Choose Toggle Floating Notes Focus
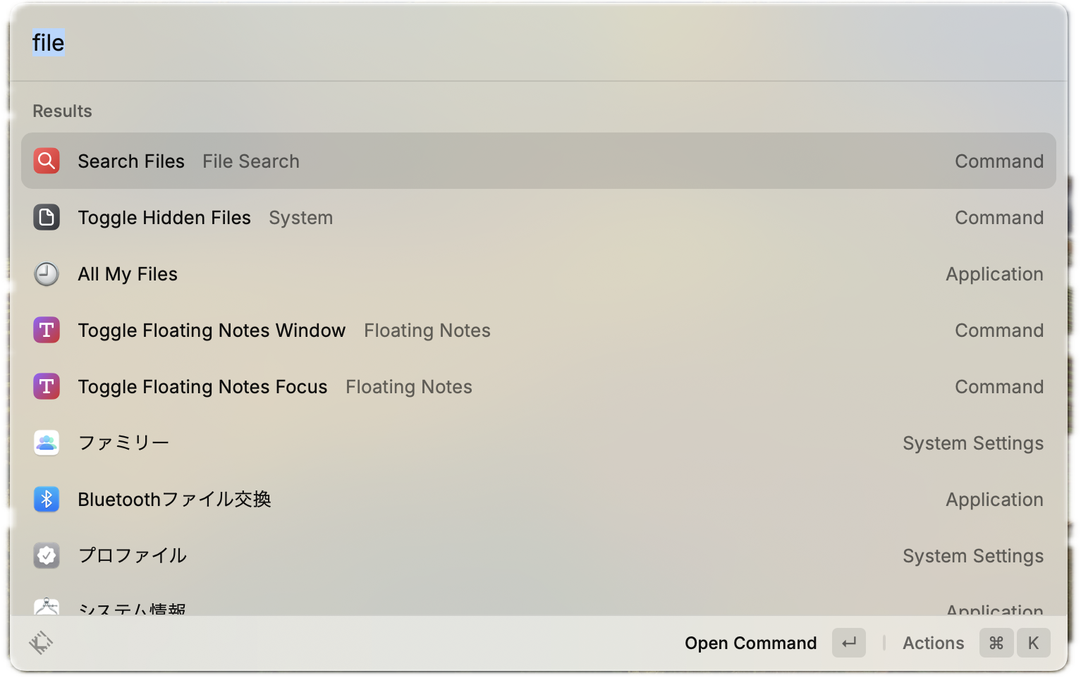Screen dimensions: 1081x685 [202, 387]
